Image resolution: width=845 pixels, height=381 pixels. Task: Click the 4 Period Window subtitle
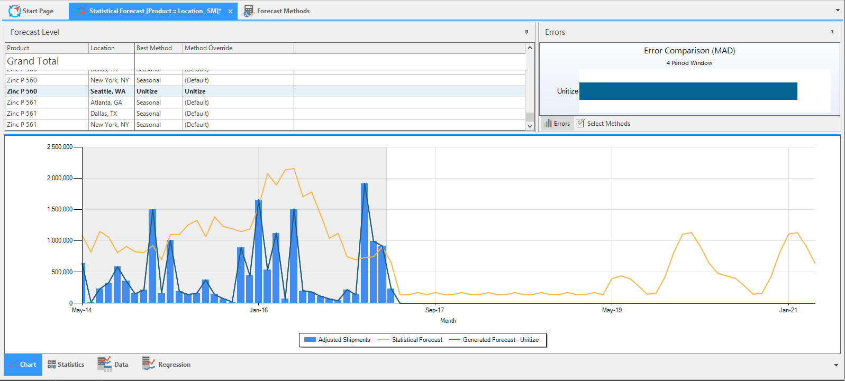[689, 63]
